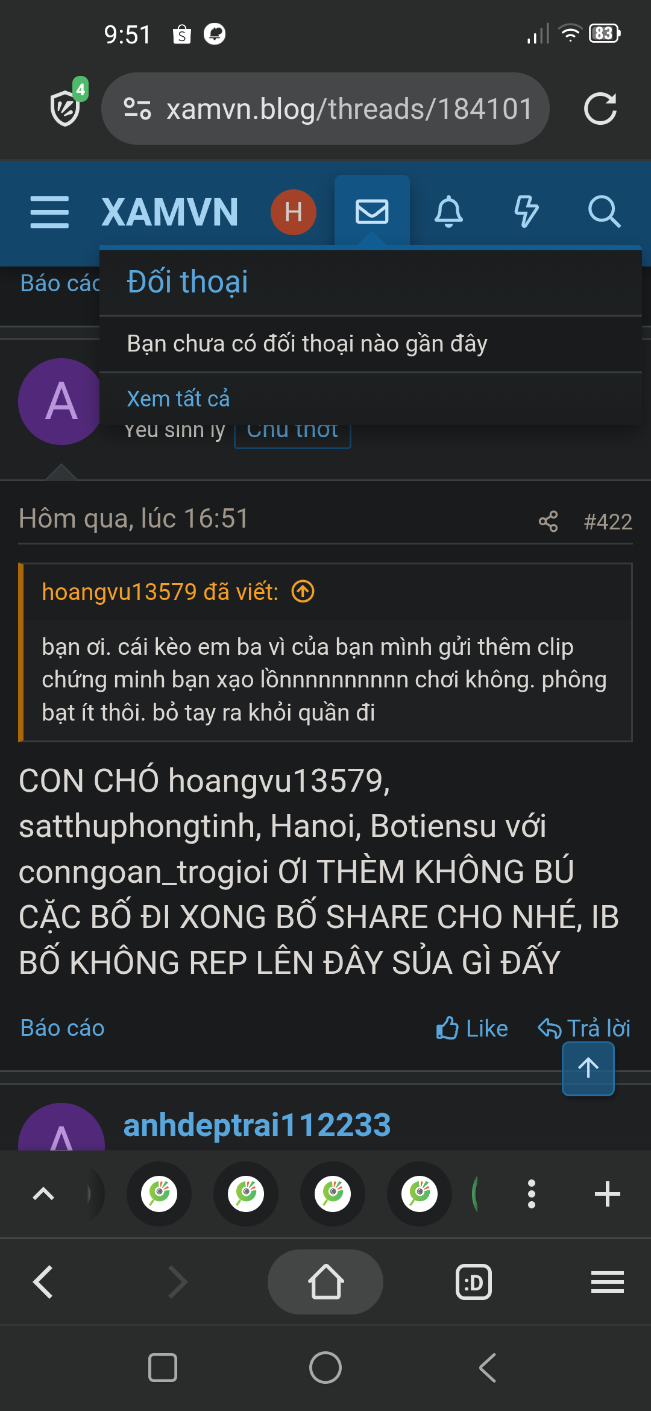651x1411 pixels.
Task: Open the hamburger navigation menu
Action: pyautogui.click(x=49, y=212)
